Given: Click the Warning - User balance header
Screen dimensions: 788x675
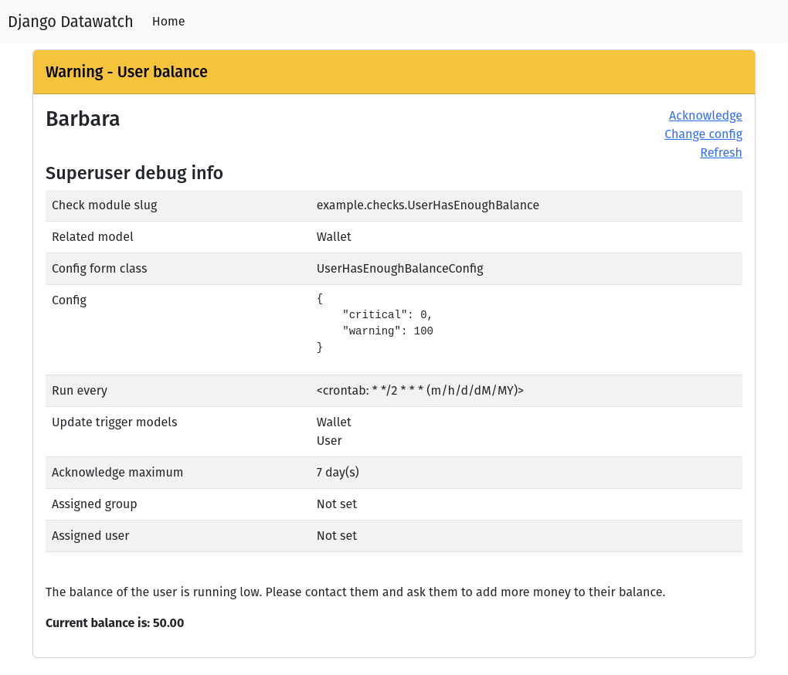Looking at the screenshot, I should tap(127, 72).
